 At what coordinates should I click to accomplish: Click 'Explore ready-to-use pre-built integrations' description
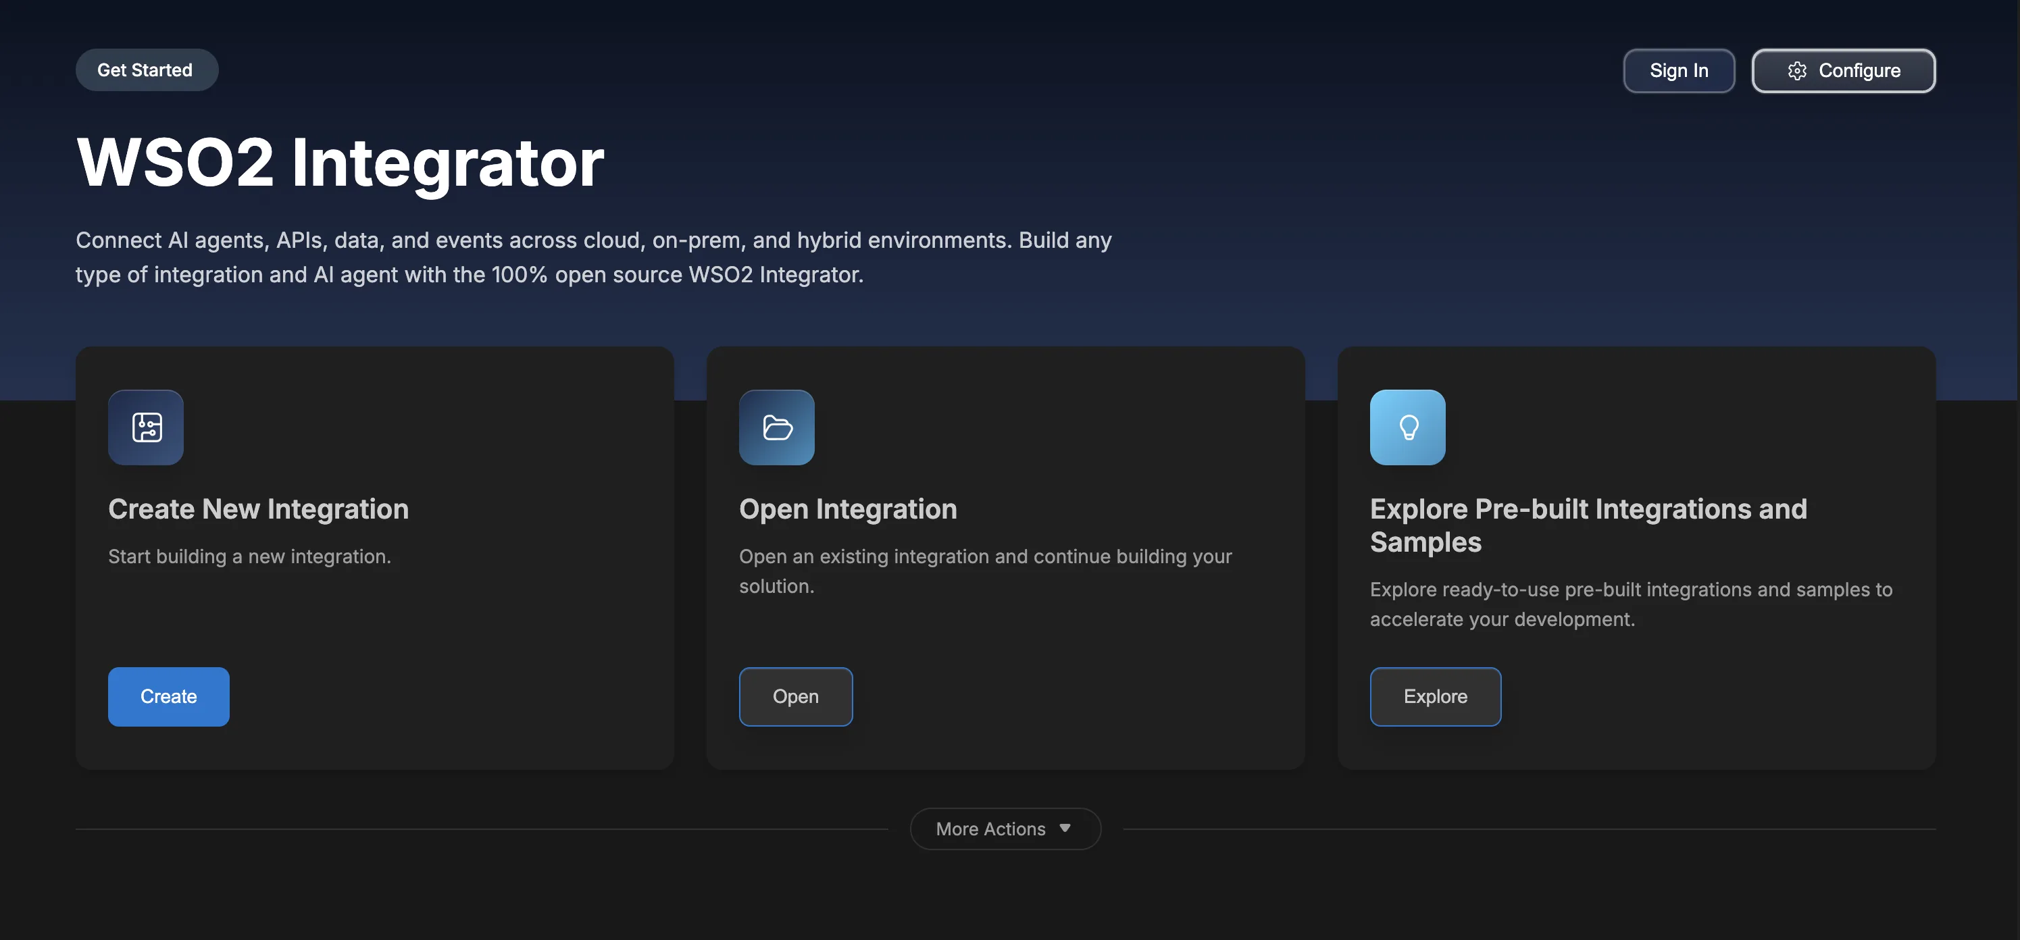[x=1631, y=604]
